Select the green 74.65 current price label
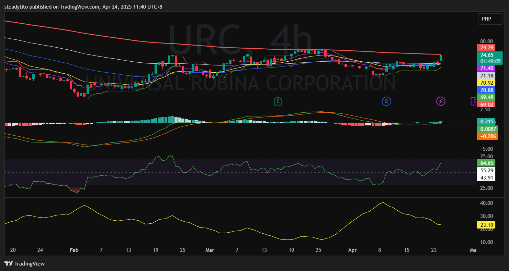This screenshot has width=509, height=271. 487,55
